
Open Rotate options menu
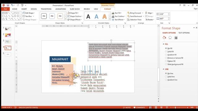[149, 20]
